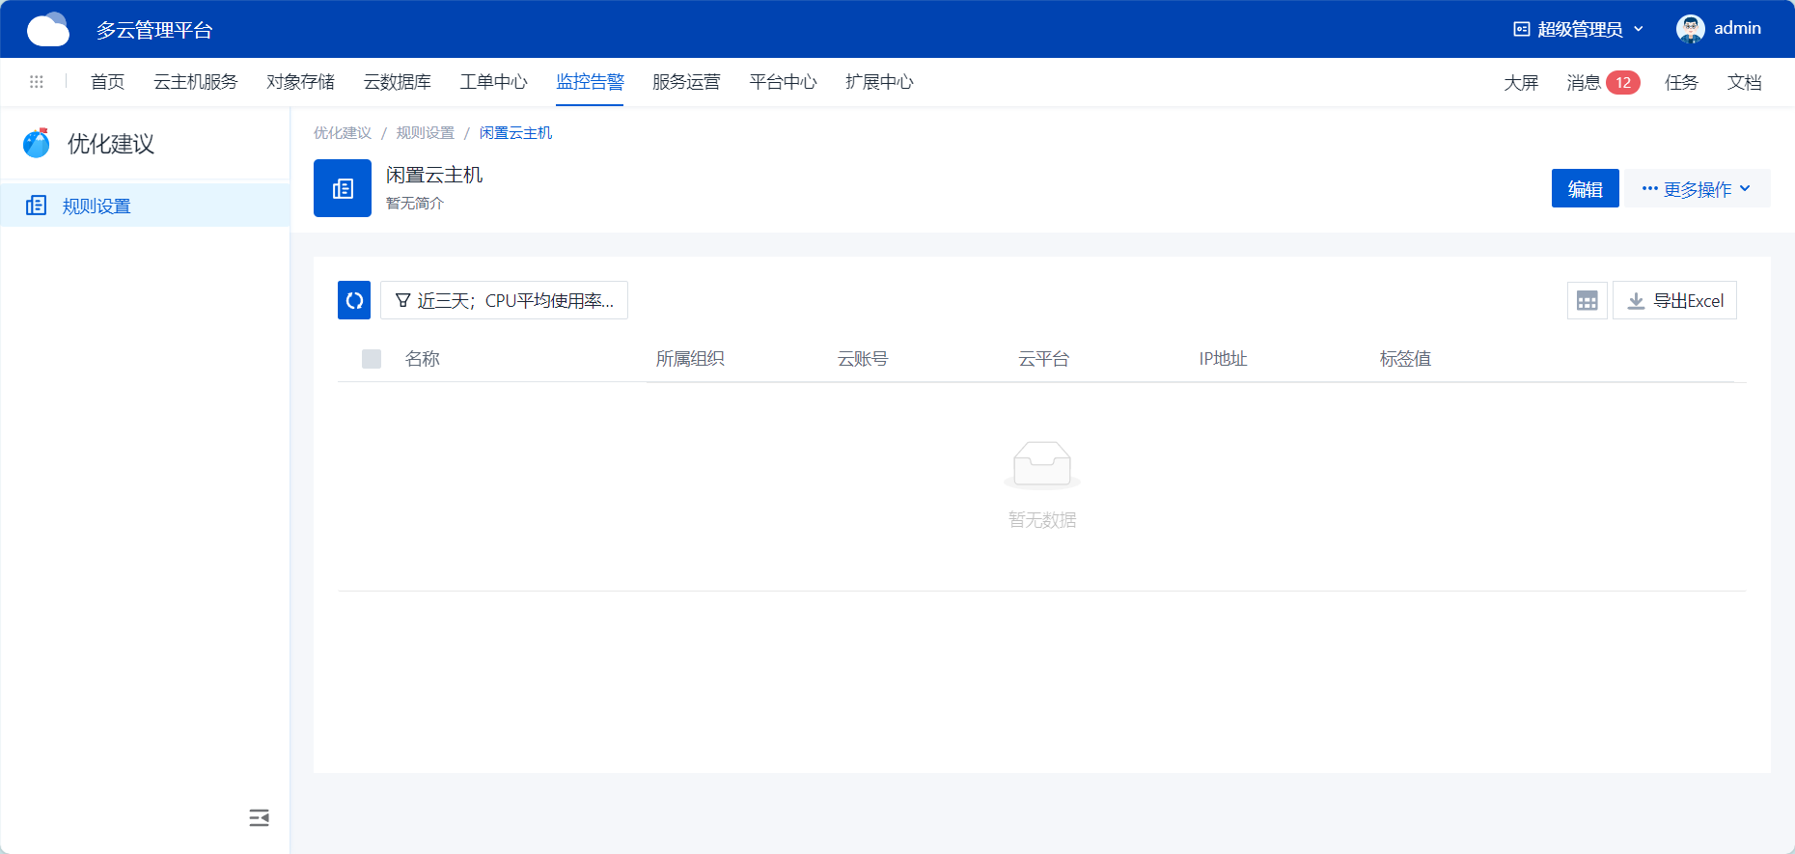
Task: Open the table column settings icon
Action: 1587,301
